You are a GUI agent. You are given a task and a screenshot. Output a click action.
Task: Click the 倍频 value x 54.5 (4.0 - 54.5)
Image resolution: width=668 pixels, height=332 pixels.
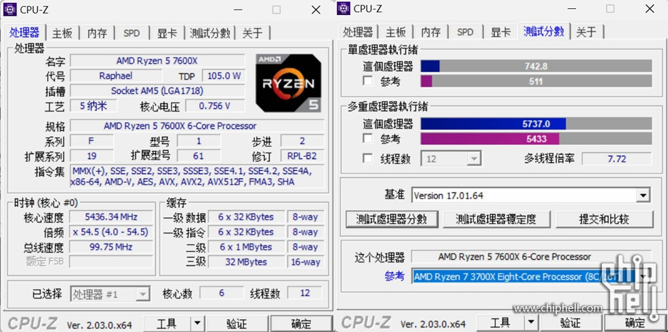point(111,232)
